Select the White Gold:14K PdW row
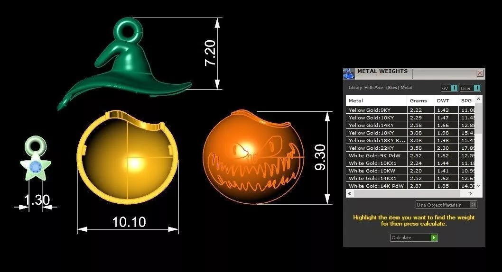 click(x=410, y=186)
